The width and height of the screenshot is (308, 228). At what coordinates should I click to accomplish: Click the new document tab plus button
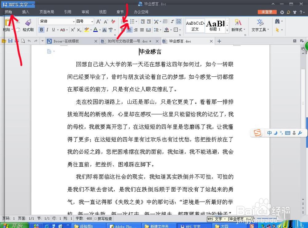pyautogui.click(x=219, y=41)
